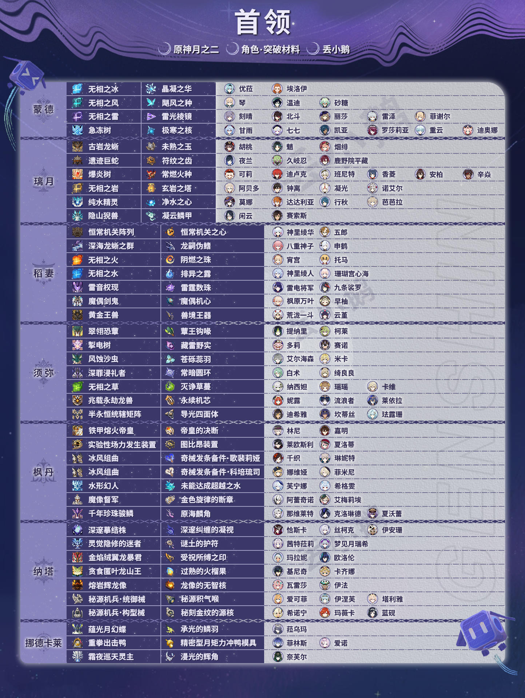Select the 达达利亚 character name

pos(300,202)
